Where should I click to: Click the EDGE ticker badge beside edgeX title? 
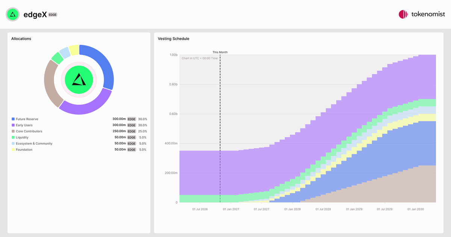53,15
